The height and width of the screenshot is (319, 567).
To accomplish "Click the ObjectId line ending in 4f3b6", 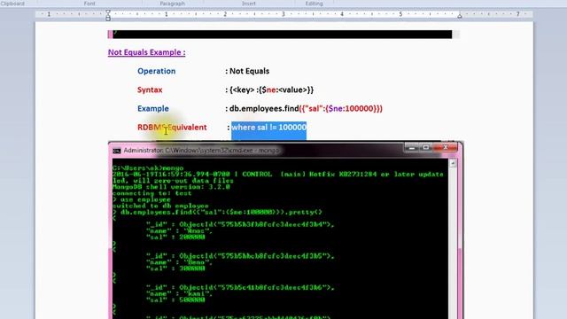I will 240,287.
